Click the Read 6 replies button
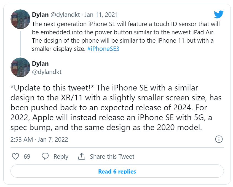Viewport: 233px width, 187px height. click(117, 172)
